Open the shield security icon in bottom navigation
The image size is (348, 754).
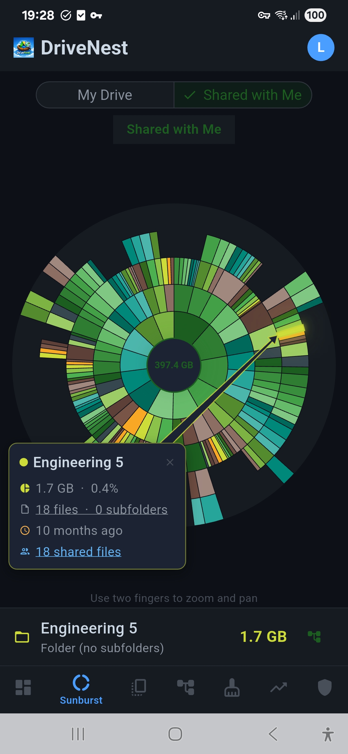pos(325,687)
